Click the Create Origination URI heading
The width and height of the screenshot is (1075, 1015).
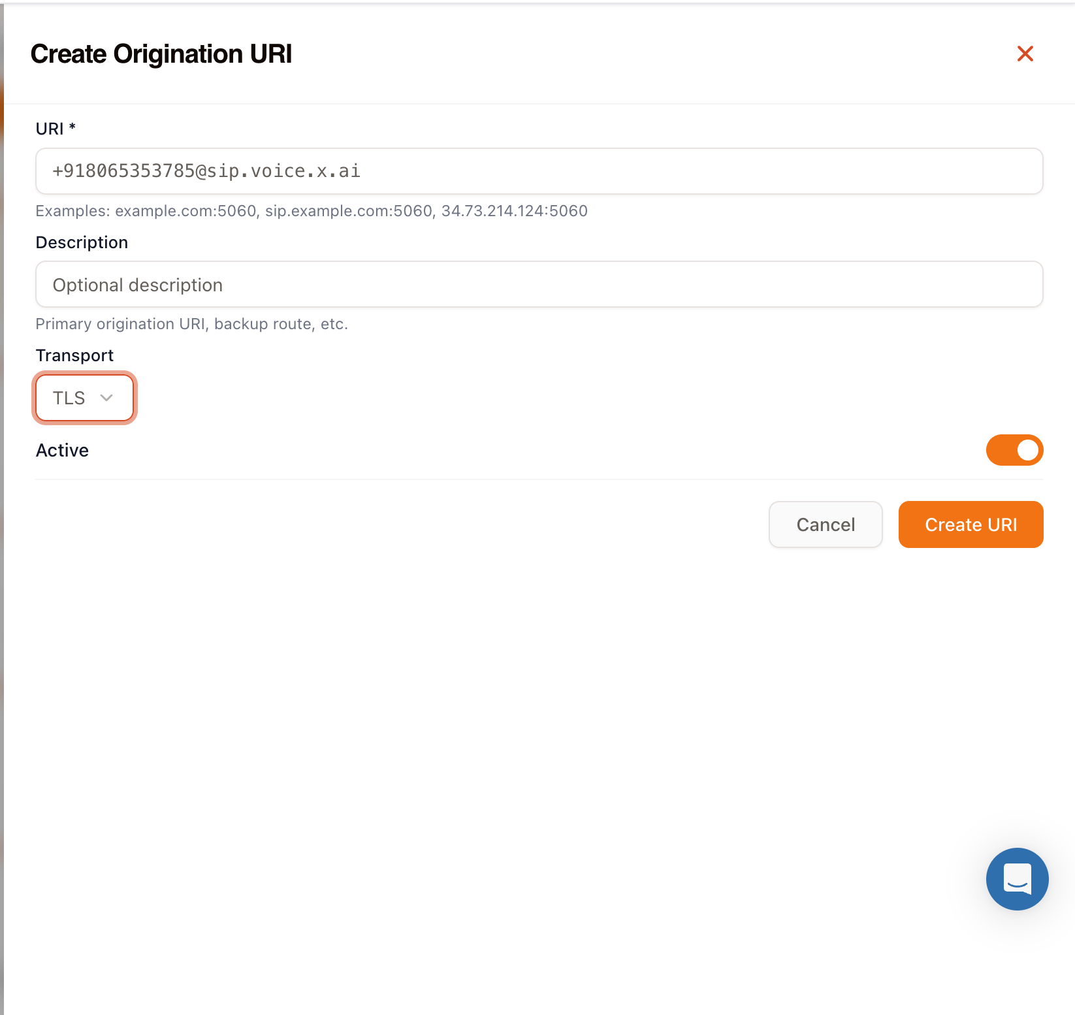pos(161,54)
